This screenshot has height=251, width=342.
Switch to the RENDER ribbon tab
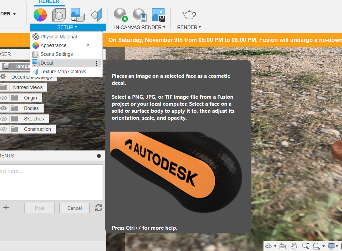point(49,2)
